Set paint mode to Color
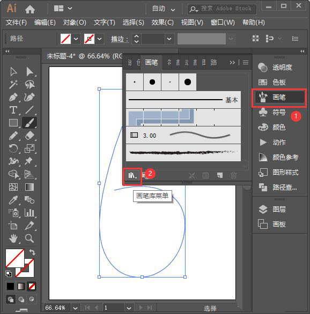The image size is (310, 314). 10,286
